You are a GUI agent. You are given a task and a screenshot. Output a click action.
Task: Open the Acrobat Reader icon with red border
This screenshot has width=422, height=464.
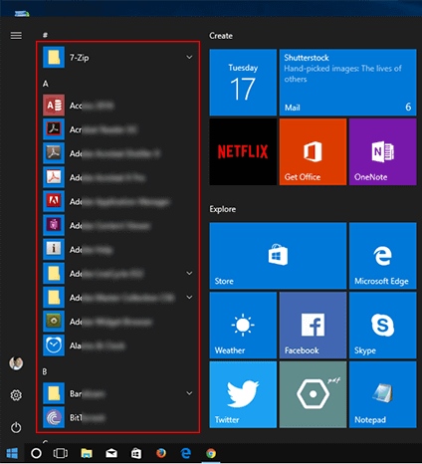click(54, 129)
